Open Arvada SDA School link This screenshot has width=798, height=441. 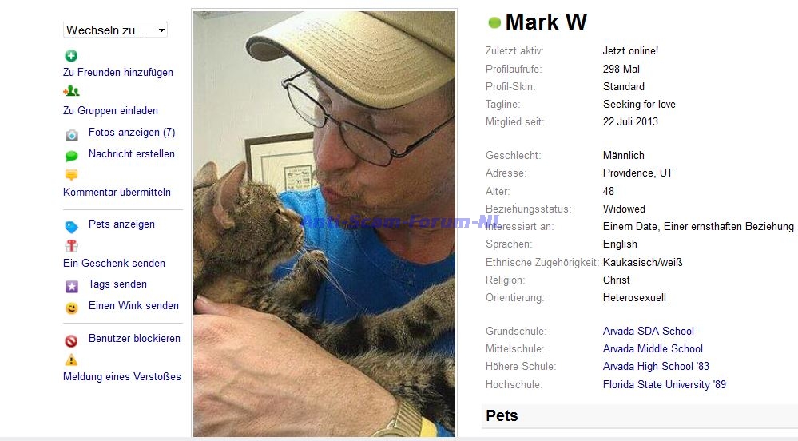(649, 331)
